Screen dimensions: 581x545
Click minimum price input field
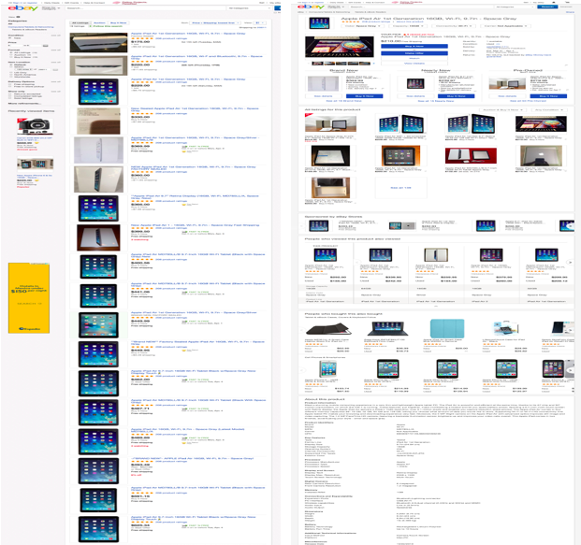point(16,46)
